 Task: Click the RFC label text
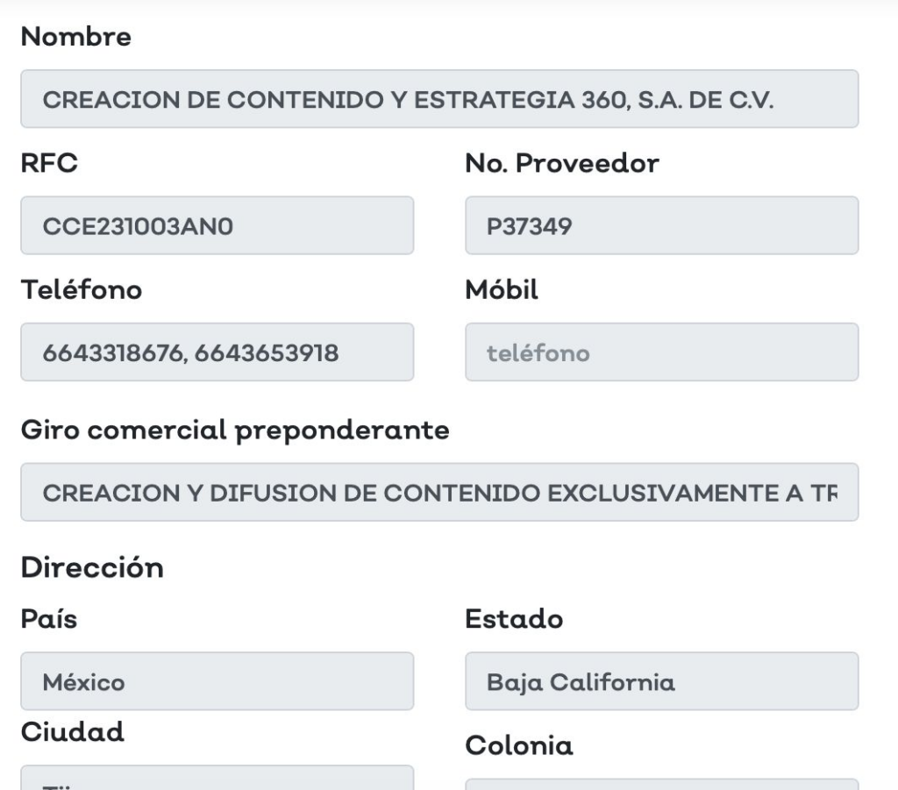[x=48, y=164]
